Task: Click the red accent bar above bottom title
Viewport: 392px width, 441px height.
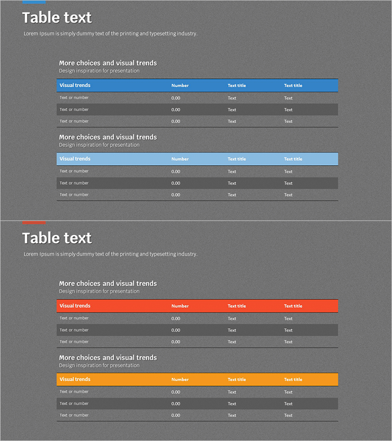Action: point(34,222)
